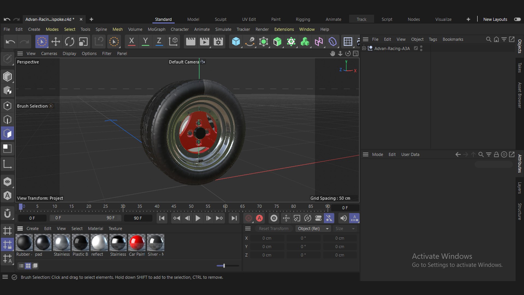Enable Polygons mode in left toolbar
Image resolution: width=524 pixels, height=295 pixels.
(x=7, y=134)
